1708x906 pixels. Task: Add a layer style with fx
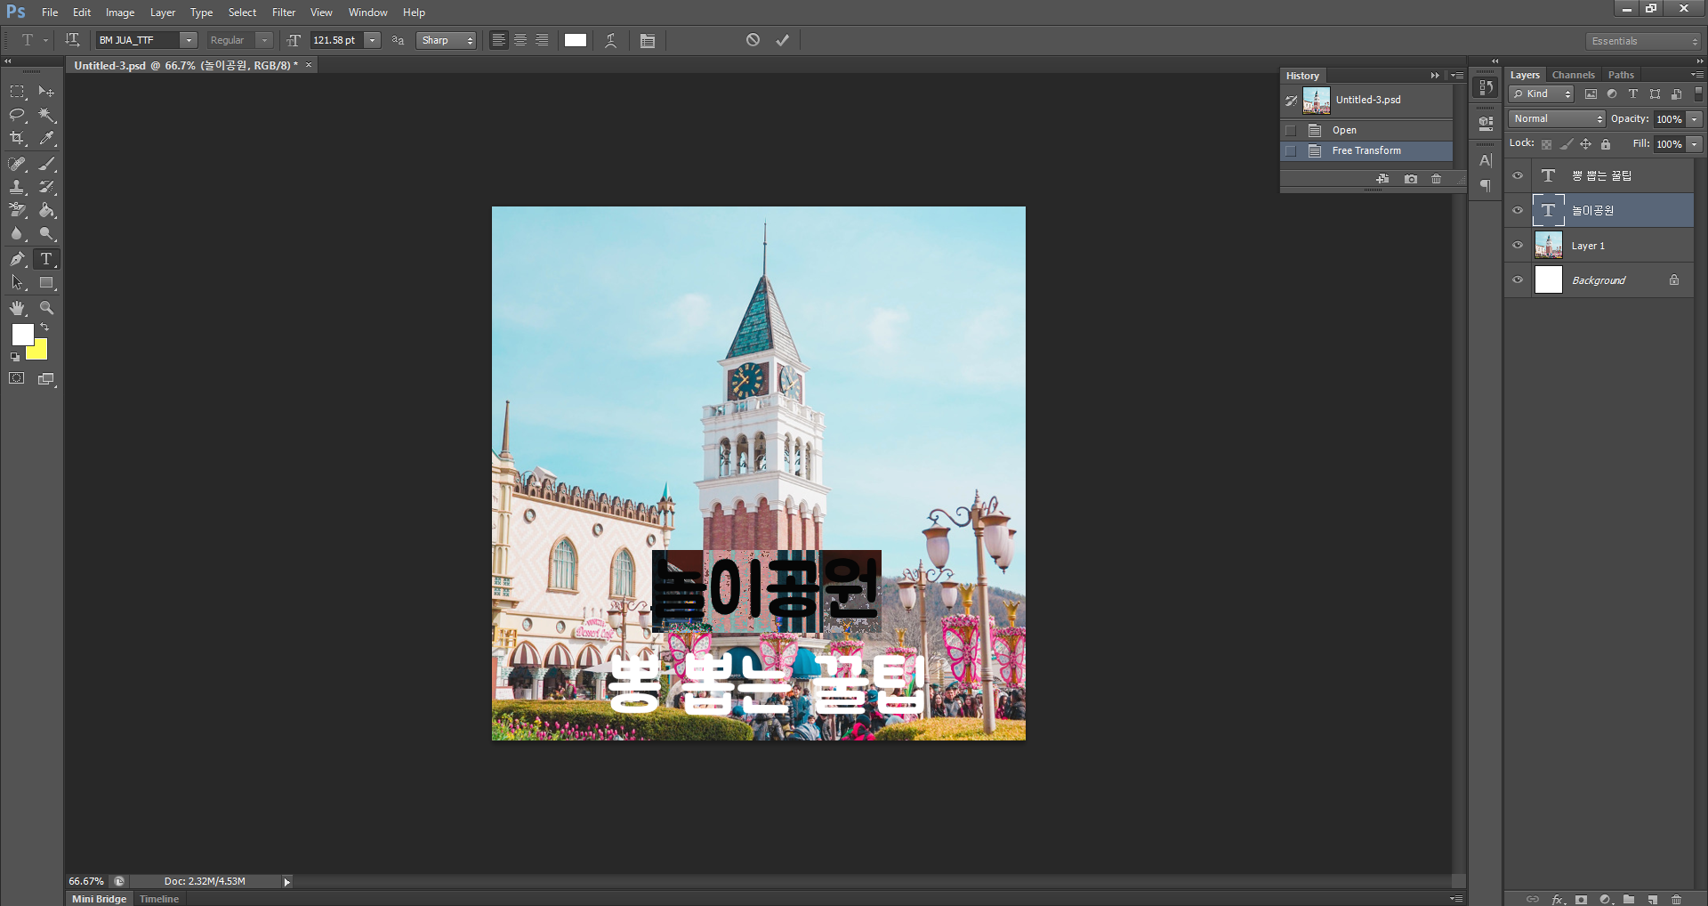click(x=1558, y=899)
